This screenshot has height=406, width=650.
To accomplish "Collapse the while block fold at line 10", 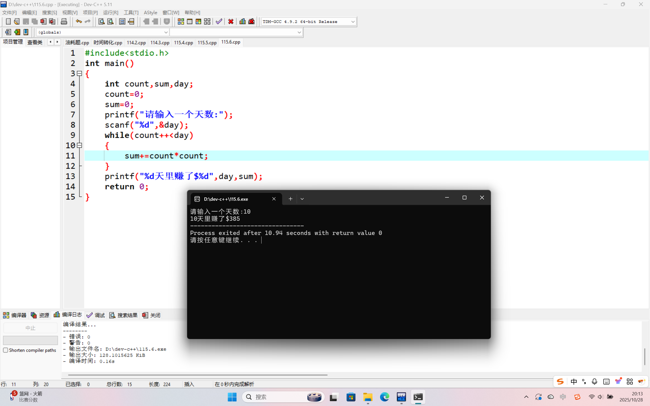I will pyautogui.click(x=79, y=145).
